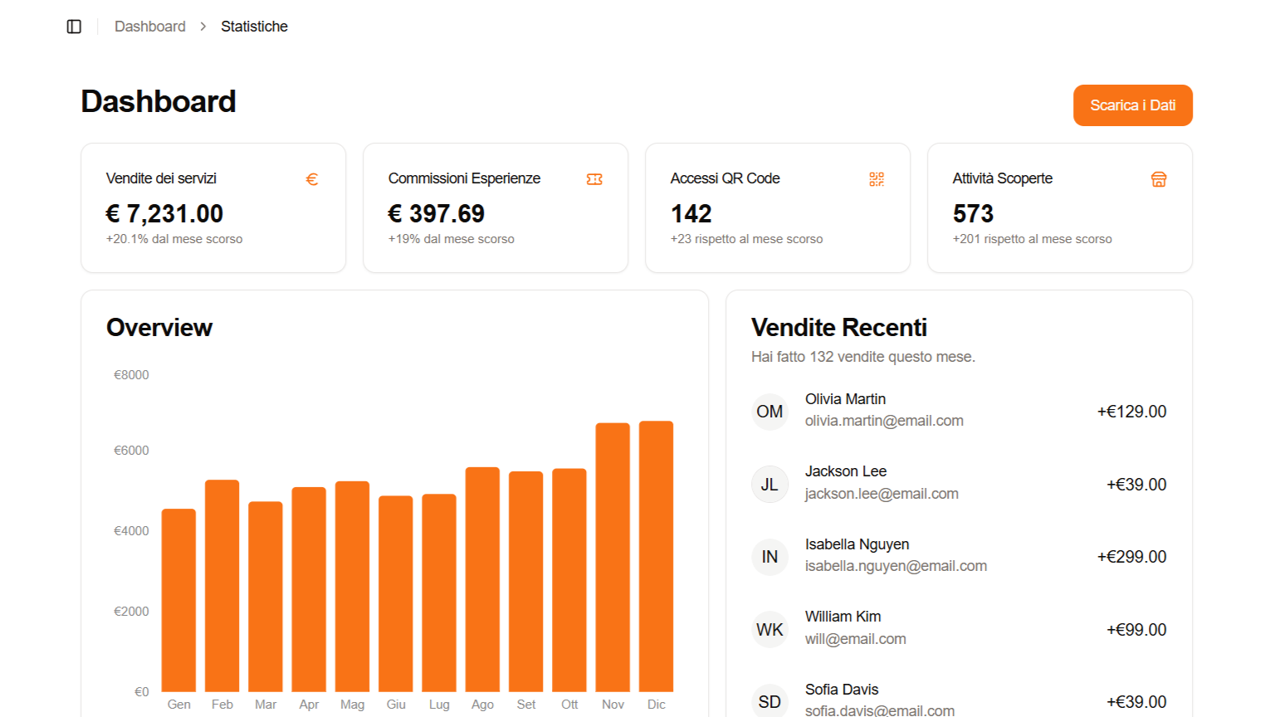This screenshot has width=1275, height=717.
Task: Click the QR code icon
Action: click(877, 179)
